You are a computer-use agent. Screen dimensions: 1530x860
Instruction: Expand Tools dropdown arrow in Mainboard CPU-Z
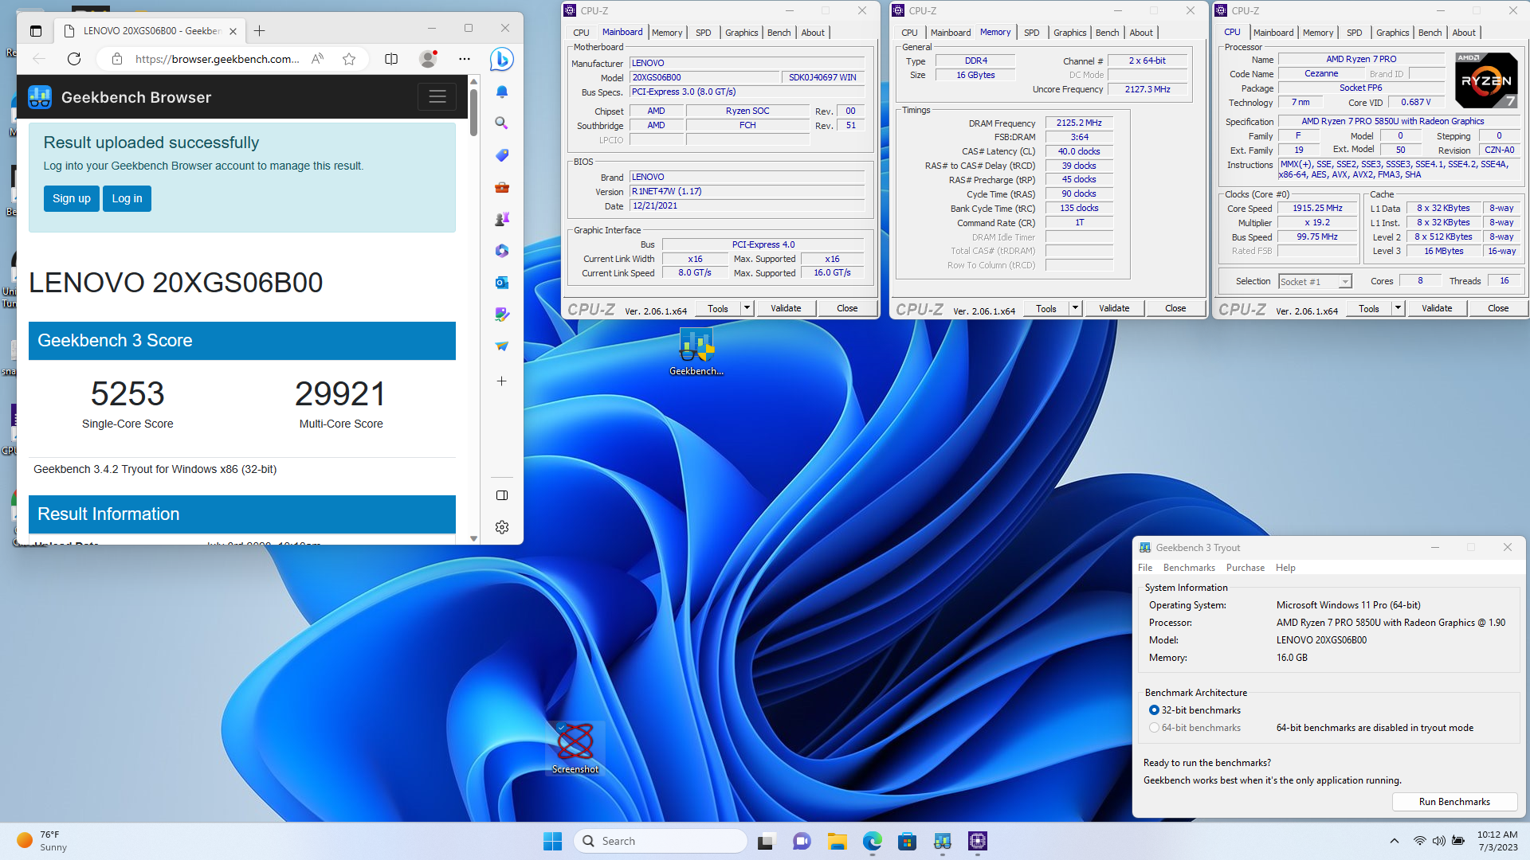tap(747, 308)
